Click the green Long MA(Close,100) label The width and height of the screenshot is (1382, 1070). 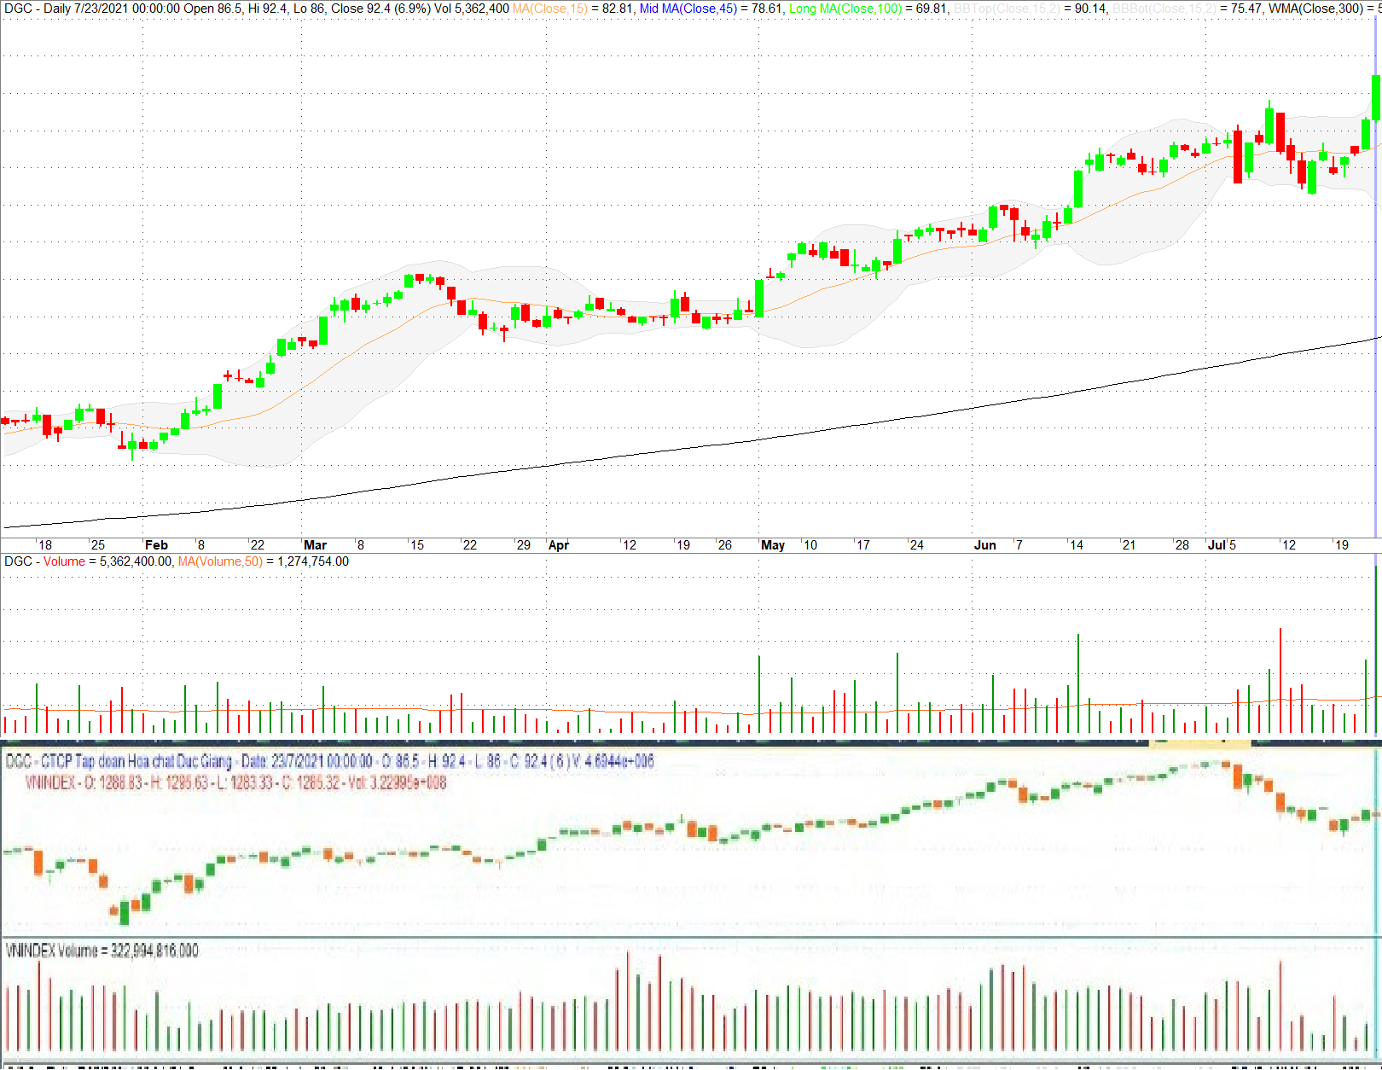click(x=845, y=9)
